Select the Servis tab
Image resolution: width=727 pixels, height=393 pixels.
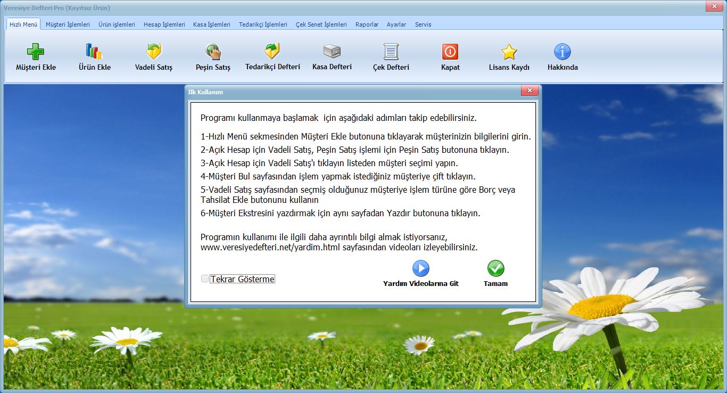click(423, 24)
